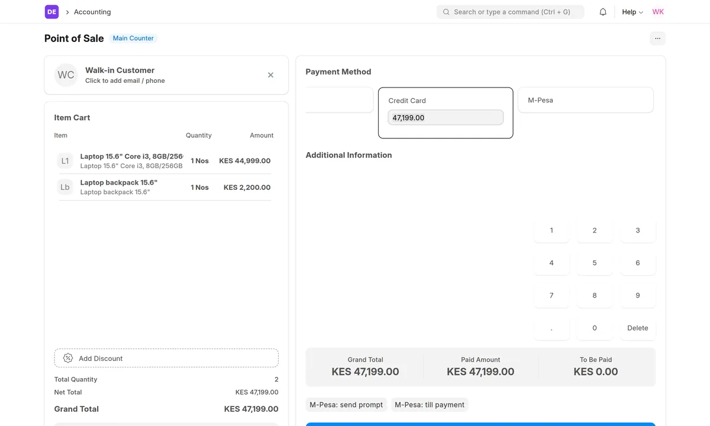The width and height of the screenshot is (710, 426).
Task: Expand the Help dropdown
Action: tap(632, 12)
